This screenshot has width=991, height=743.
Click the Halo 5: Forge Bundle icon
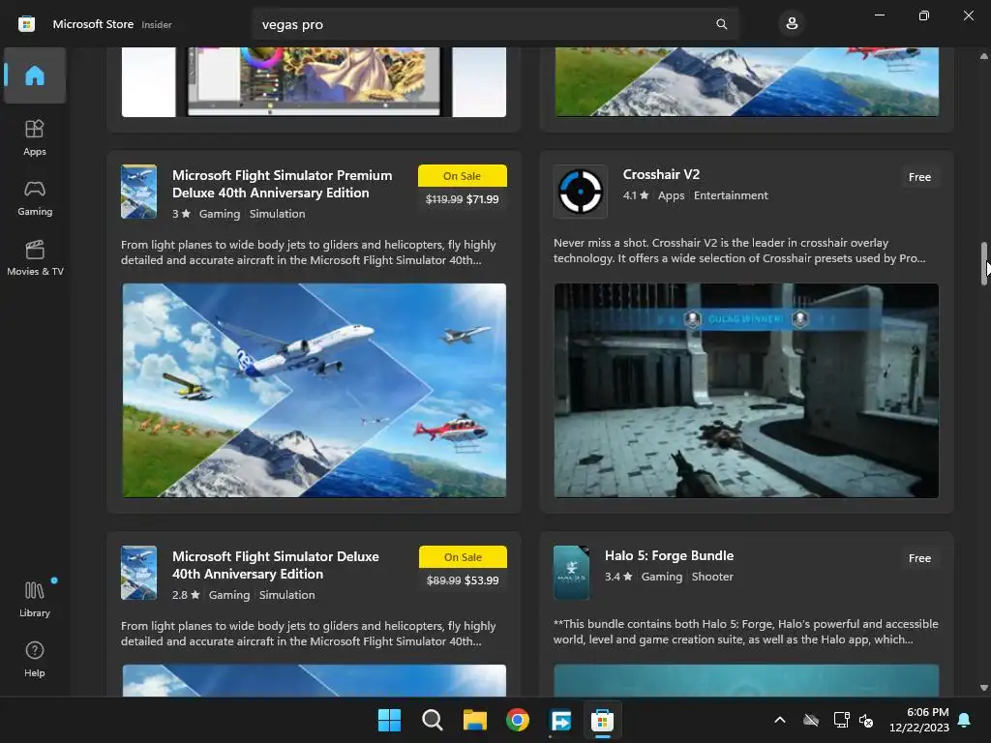click(x=571, y=573)
